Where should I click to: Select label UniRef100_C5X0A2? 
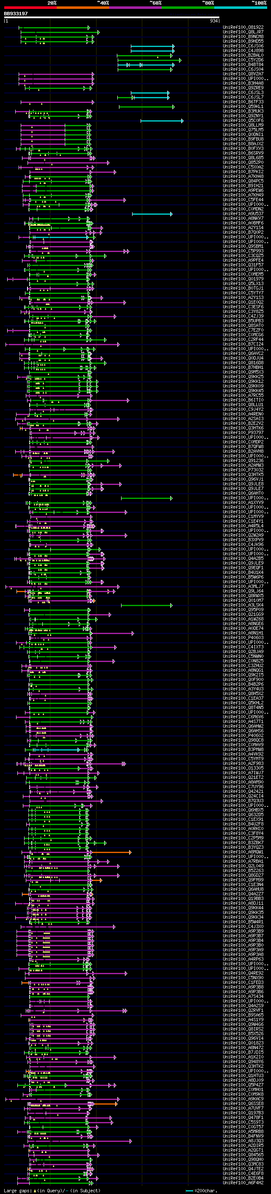pos(243,167)
